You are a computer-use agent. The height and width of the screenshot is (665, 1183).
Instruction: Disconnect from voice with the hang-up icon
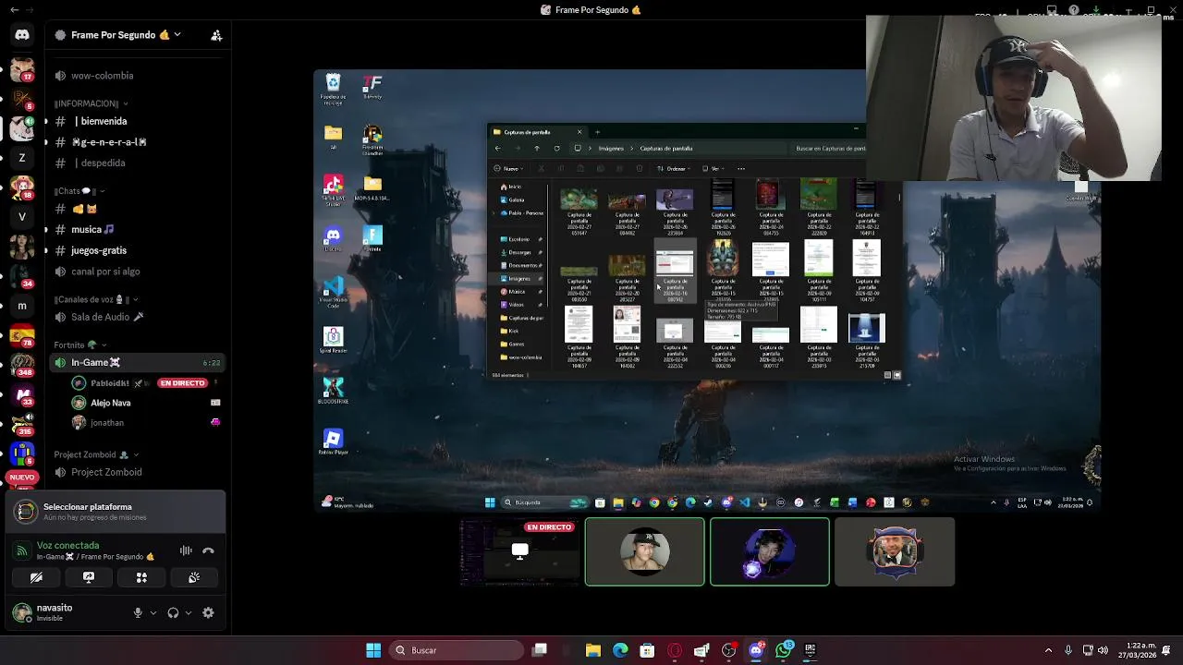(208, 550)
